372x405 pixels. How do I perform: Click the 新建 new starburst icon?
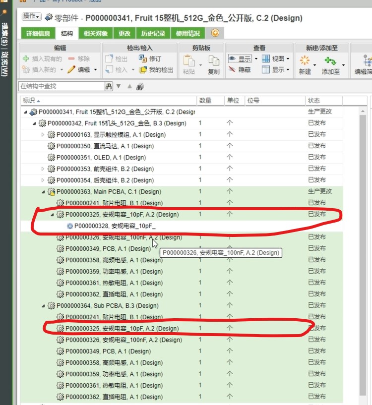305,60
